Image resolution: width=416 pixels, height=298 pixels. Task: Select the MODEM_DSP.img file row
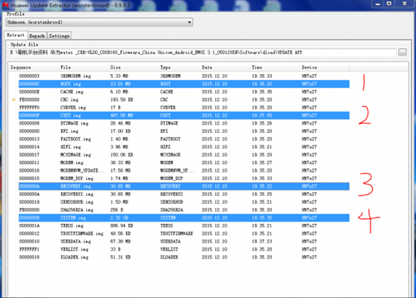point(184,179)
